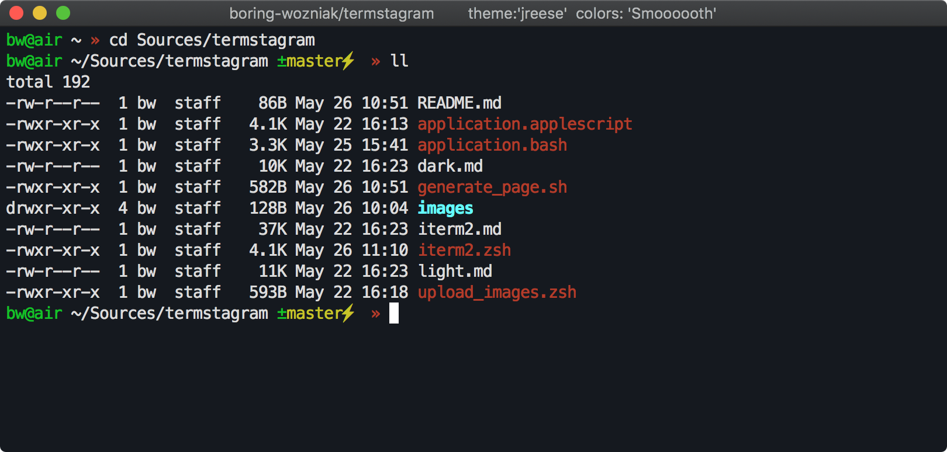This screenshot has height=452, width=947.
Task: Click the lightning bolt beside the ll command
Action: pyautogui.click(x=348, y=61)
